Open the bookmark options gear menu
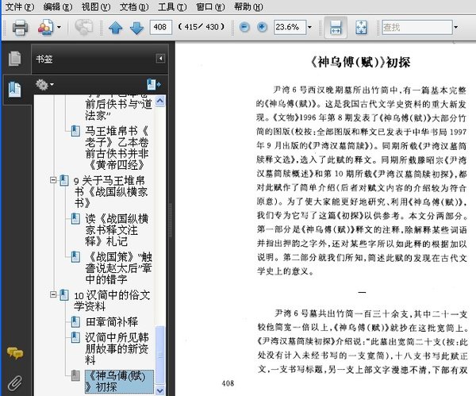 click(44, 84)
